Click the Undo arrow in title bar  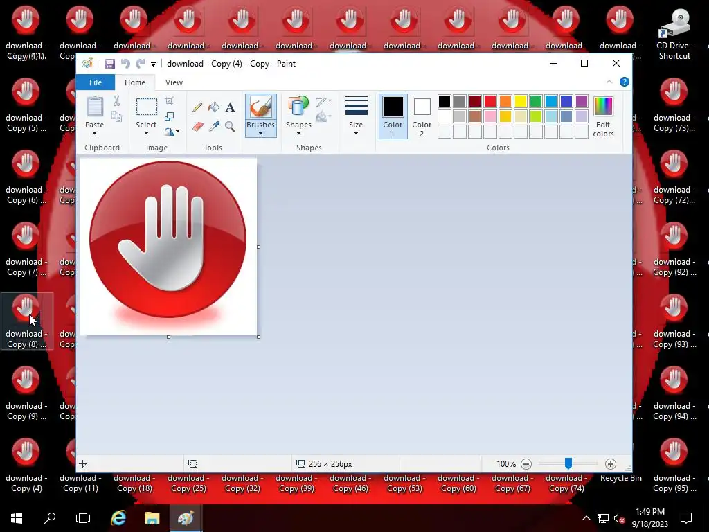[125, 64]
